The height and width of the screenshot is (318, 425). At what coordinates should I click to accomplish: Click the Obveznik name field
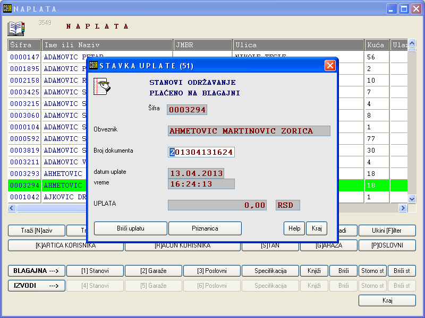(x=249, y=131)
